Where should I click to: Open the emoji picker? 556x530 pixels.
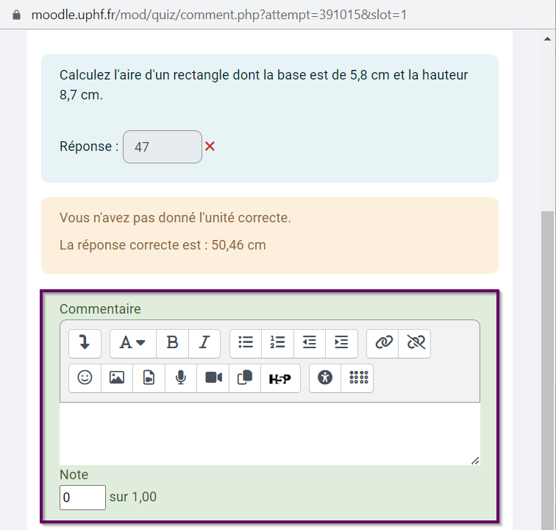click(x=85, y=378)
